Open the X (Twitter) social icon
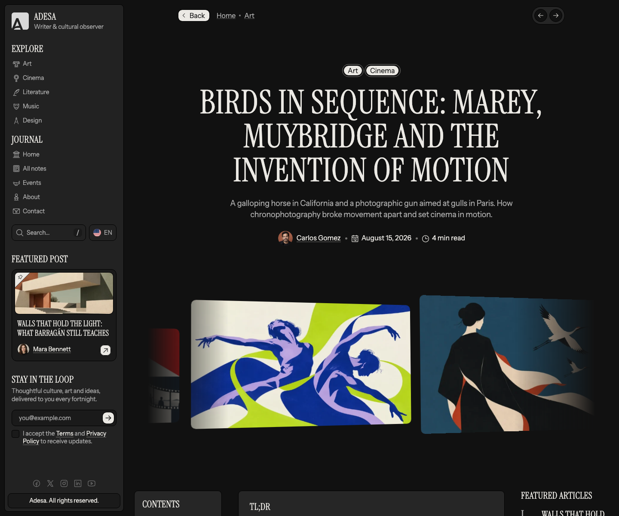The width and height of the screenshot is (619, 516). [x=50, y=483]
